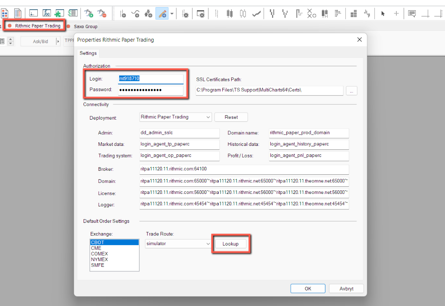This screenshot has height=306, width=445.
Task: Open a new chart window
Action: 33,13
